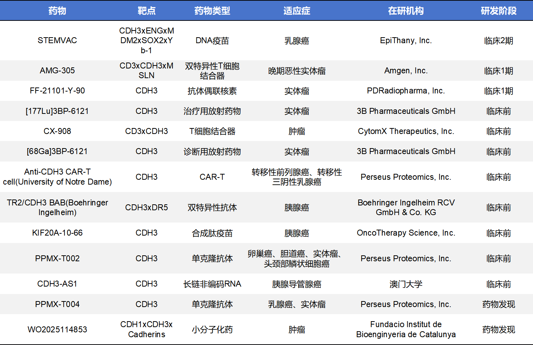Click the 长链非编码RNA drug type cell

[x=212, y=284]
